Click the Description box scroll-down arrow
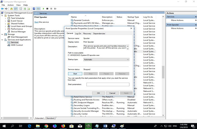The width and height of the screenshot is (197, 129). click(128, 49)
